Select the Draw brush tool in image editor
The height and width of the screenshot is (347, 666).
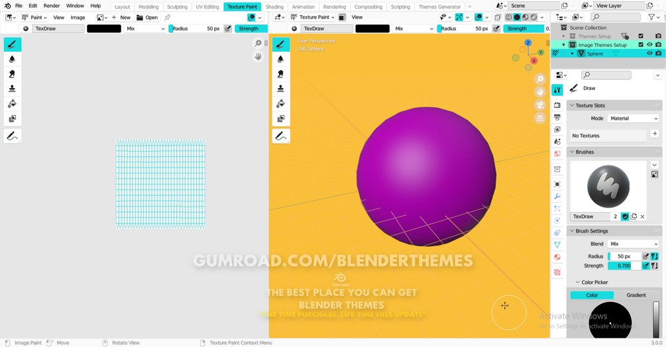tap(13, 44)
